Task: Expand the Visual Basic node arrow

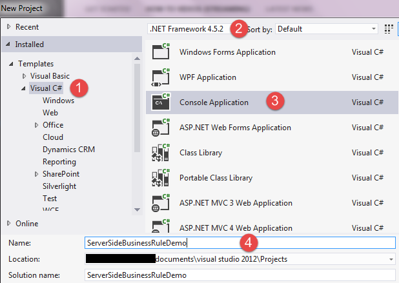Action: [24, 76]
